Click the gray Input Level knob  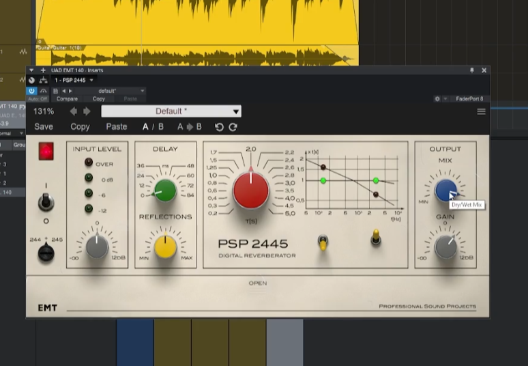[97, 247]
